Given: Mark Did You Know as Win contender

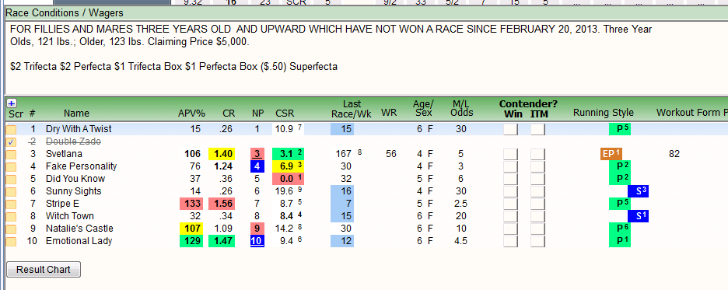Looking at the screenshot, I should pos(511,179).
